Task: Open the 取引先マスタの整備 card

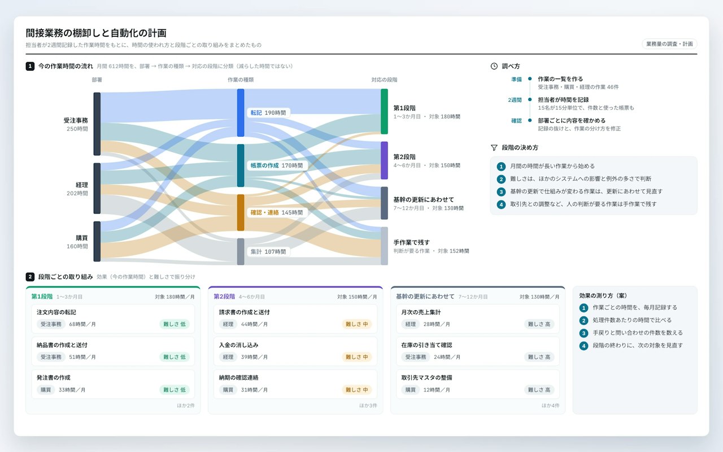Action: pos(478,384)
